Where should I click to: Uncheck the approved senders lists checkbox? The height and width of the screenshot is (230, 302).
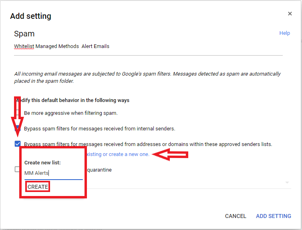click(x=18, y=144)
